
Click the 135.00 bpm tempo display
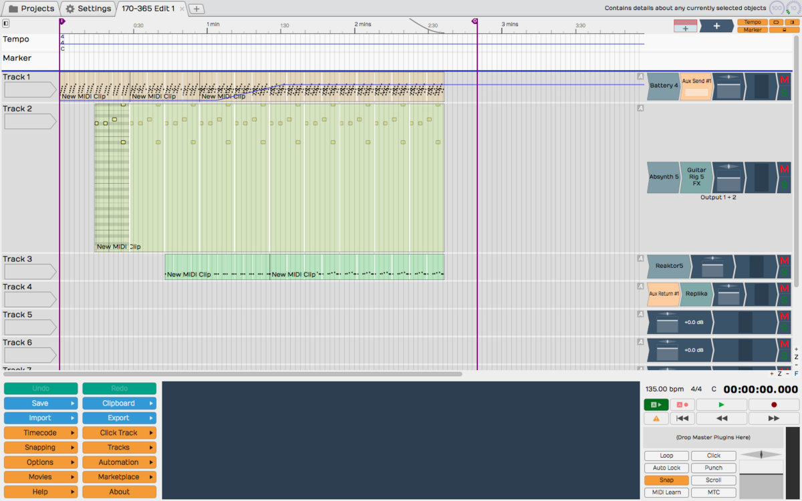tap(664, 389)
